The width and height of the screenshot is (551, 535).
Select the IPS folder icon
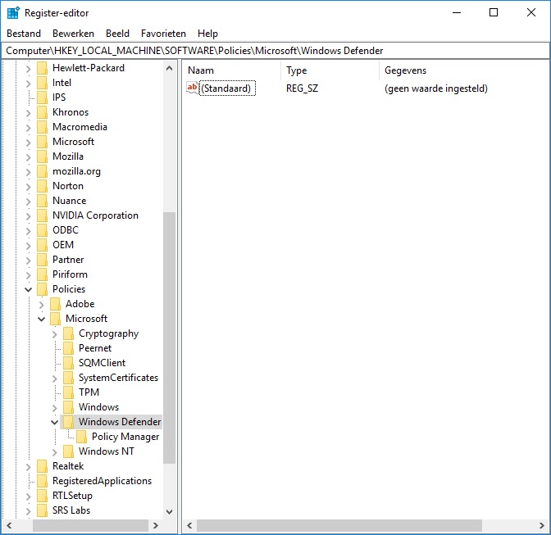pos(42,97)
